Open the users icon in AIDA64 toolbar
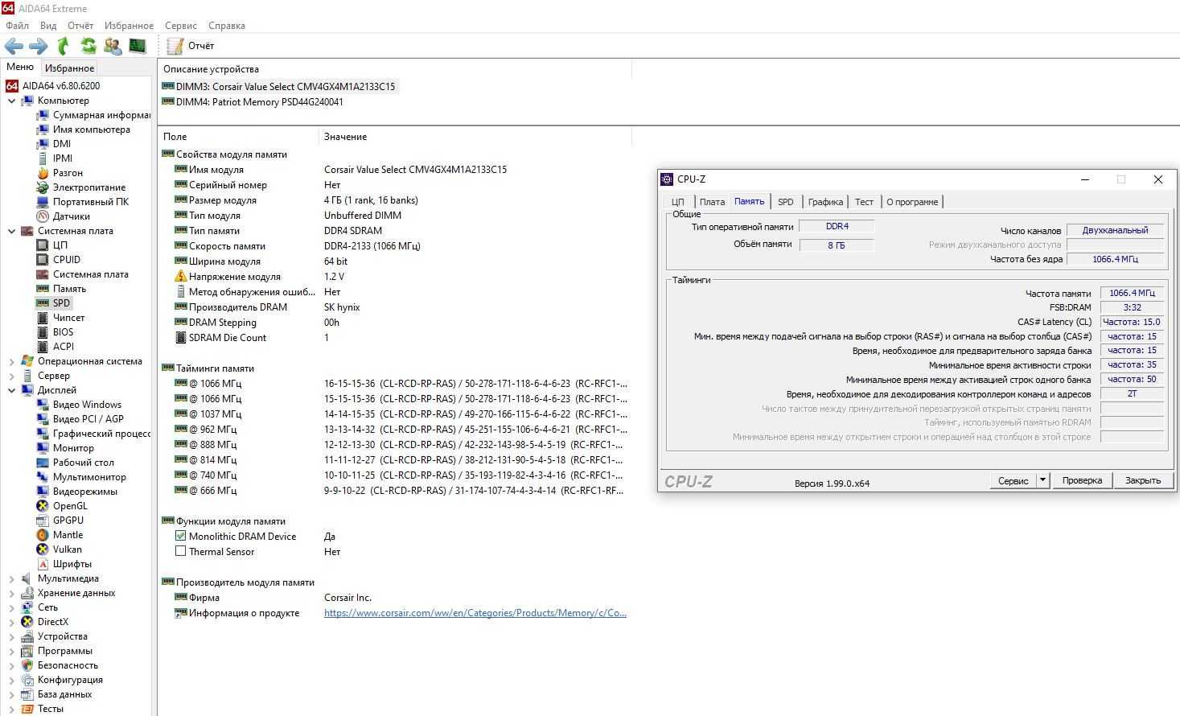 coord(113,46)
